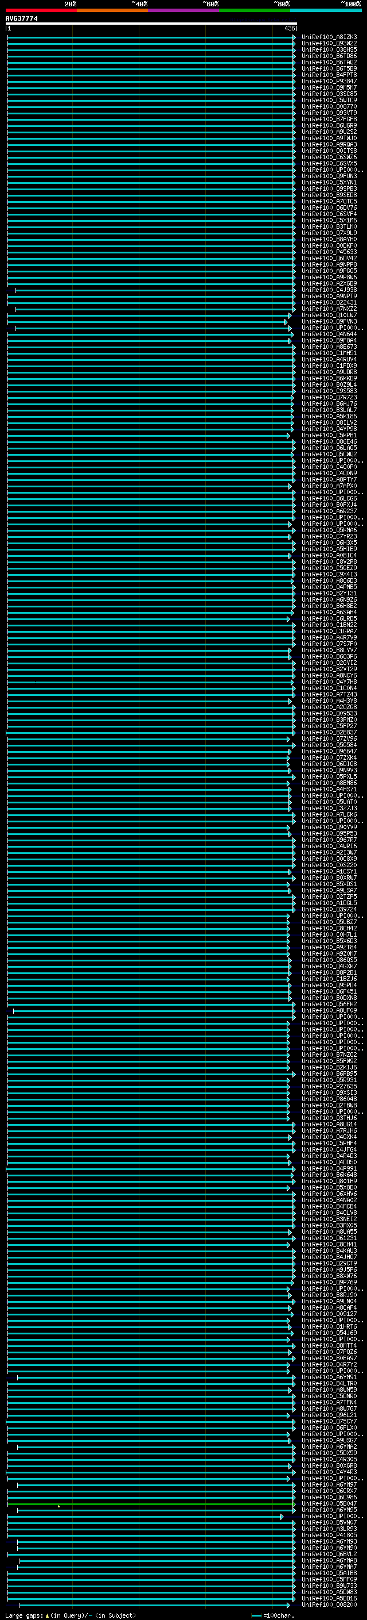Click the cyan ~100% identity legend segment
The image size is (367, 1620).
326,10
